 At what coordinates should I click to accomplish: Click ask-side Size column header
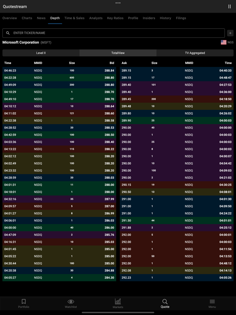pyautogui.click(x=154, y=63)
